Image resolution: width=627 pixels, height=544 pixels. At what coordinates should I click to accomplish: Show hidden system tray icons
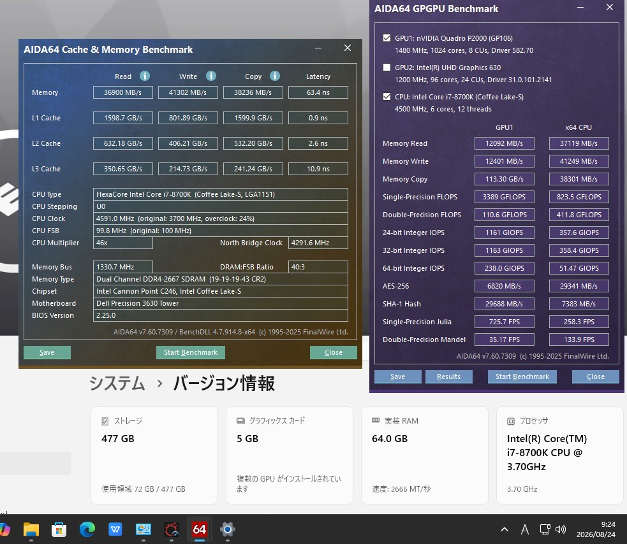505,529
